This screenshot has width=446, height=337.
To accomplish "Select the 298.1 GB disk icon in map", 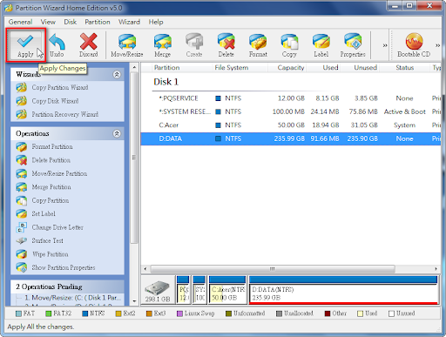I will (x=158, y=291).
